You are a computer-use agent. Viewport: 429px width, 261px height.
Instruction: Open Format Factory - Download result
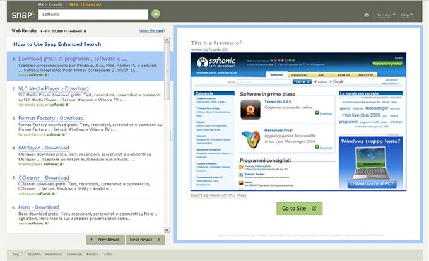click(x=51, y=118)
